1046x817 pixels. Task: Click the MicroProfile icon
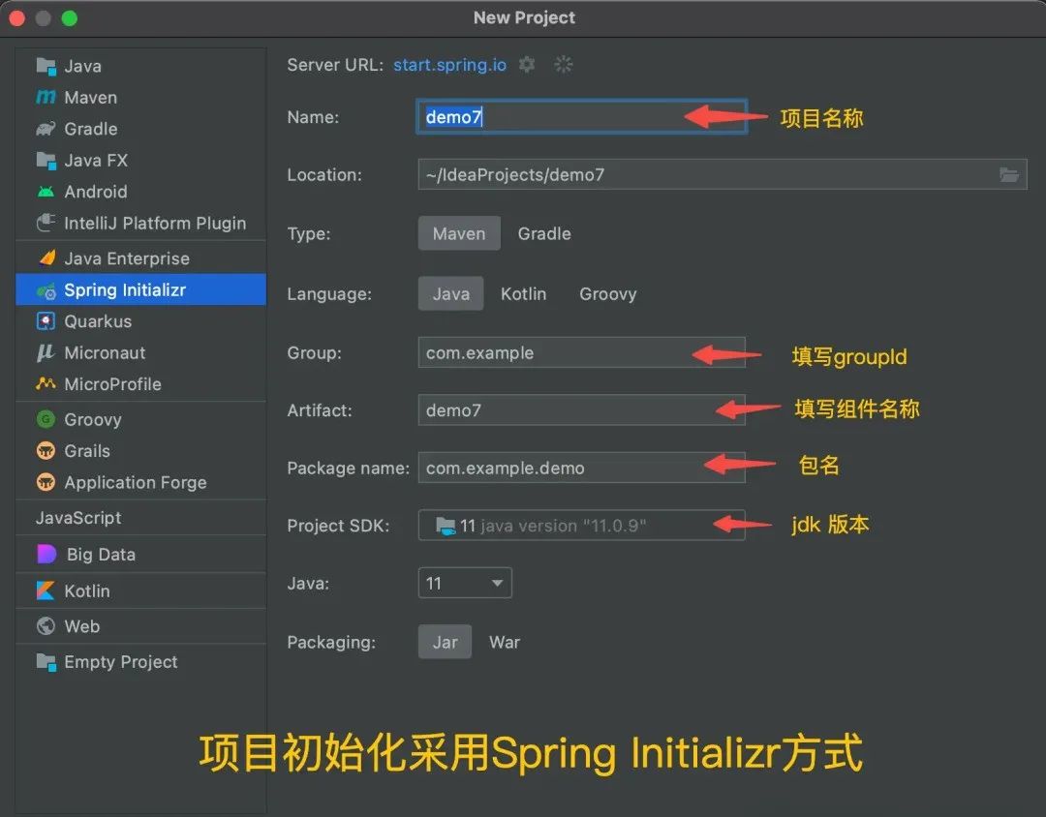(46, 383)
